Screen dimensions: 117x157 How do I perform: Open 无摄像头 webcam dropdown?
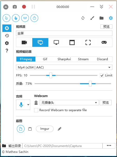tap(69, 102)
